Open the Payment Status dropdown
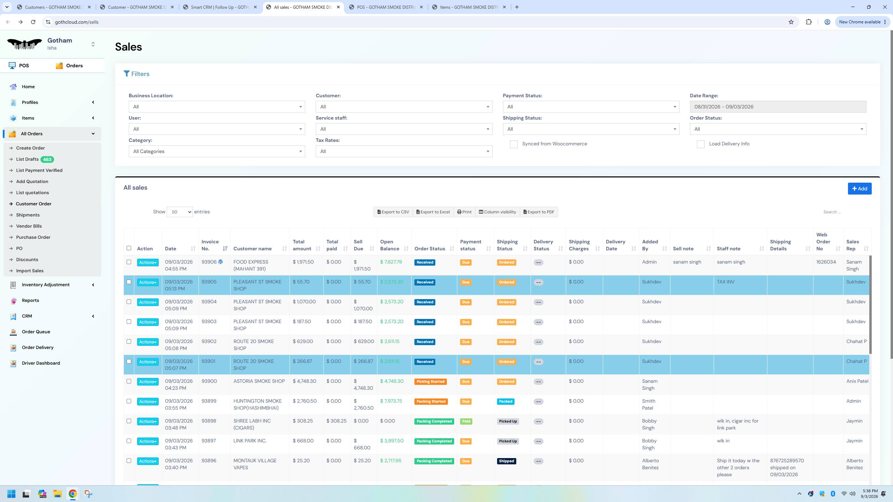This screenshot has height=502, width=893. click(591, 107)
